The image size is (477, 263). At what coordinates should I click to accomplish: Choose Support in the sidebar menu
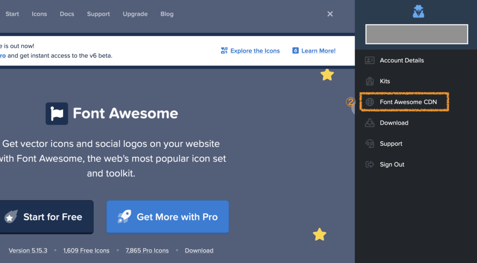[391, 143]
